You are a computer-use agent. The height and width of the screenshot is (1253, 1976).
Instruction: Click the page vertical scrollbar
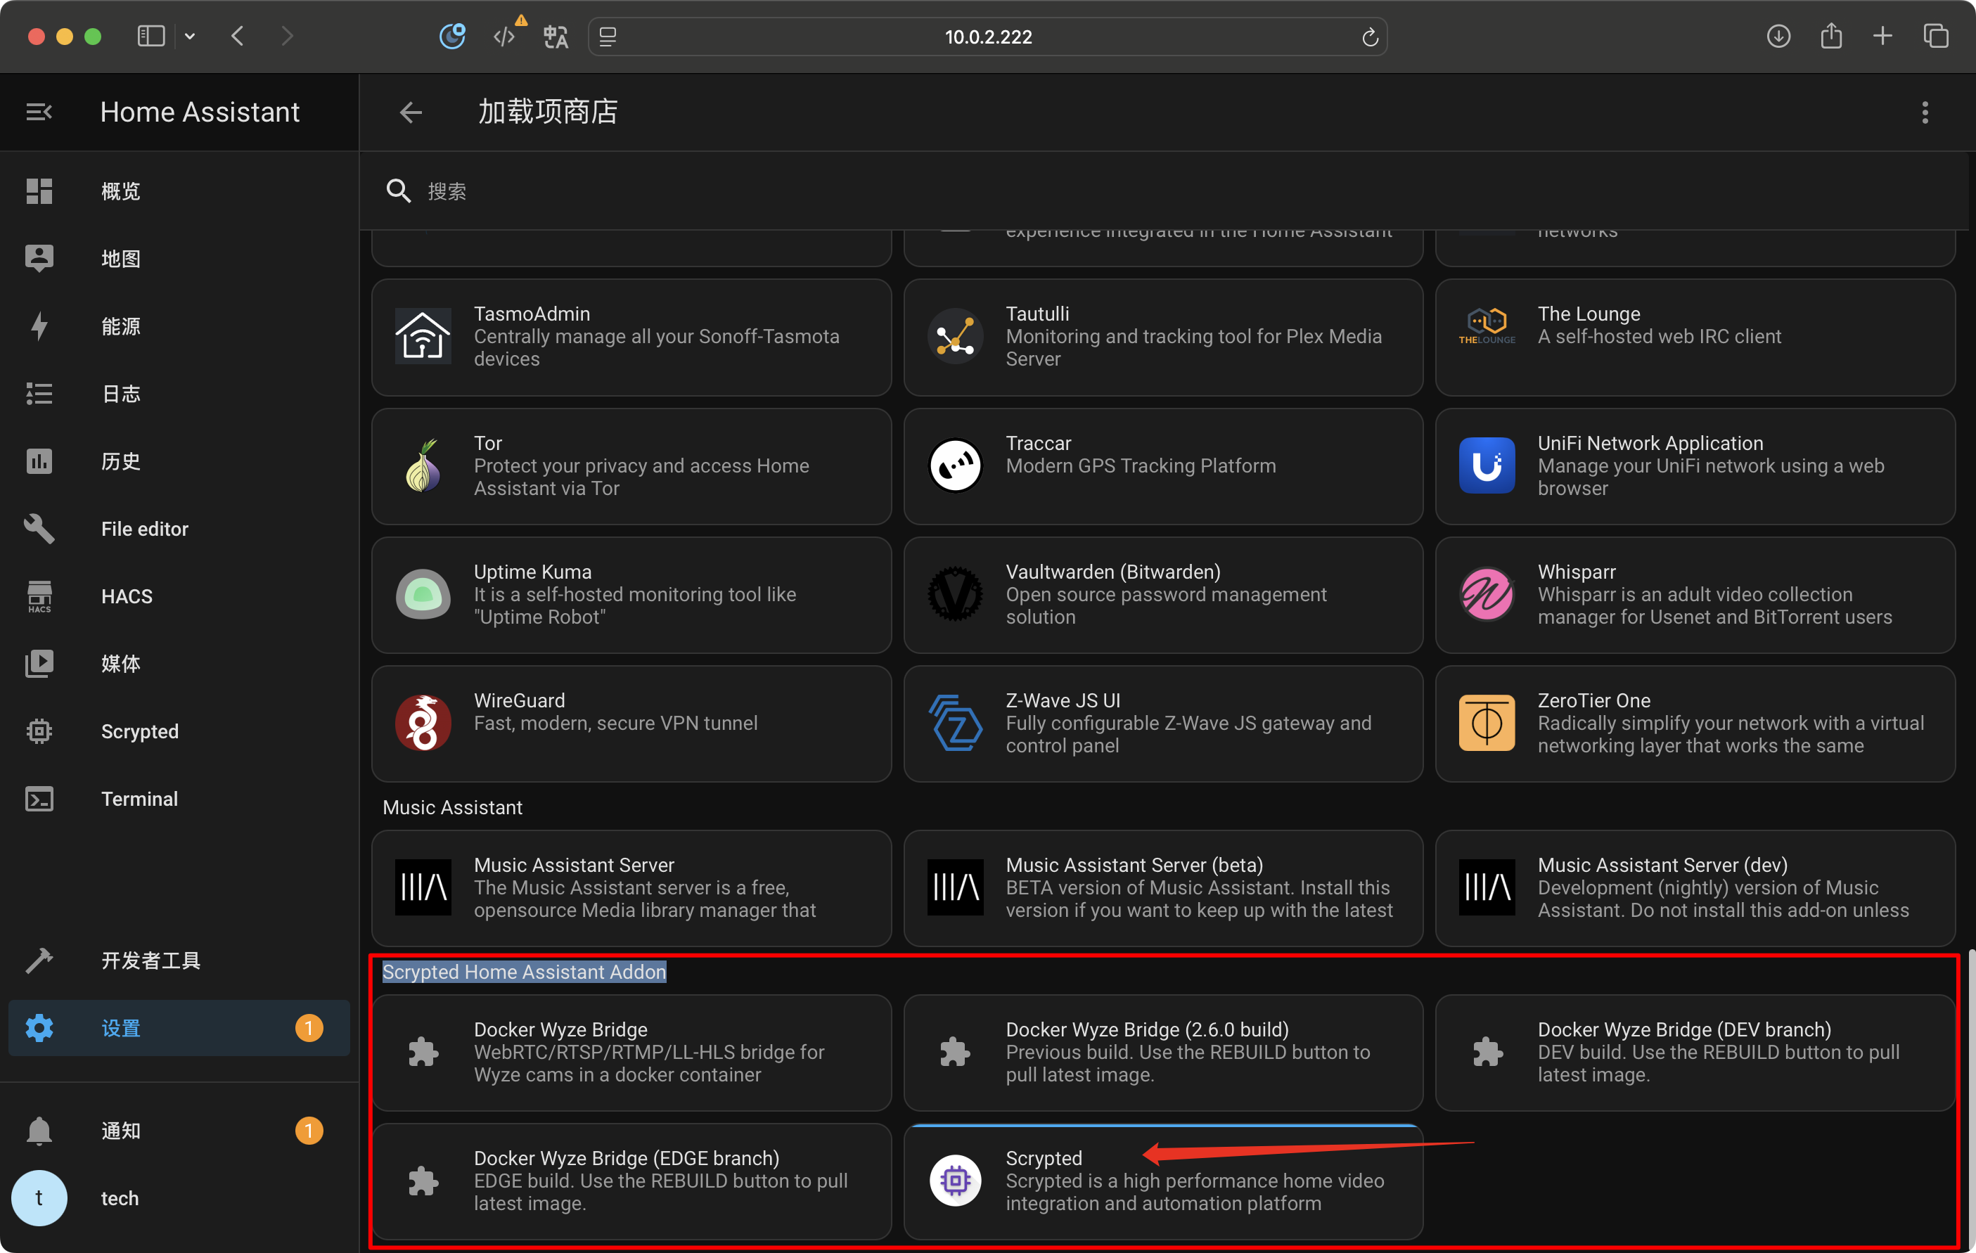point(1970,1100)
